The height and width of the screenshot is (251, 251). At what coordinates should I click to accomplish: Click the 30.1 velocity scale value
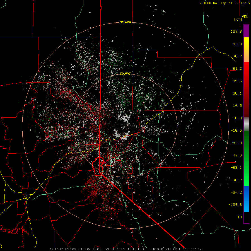[237, 93]
